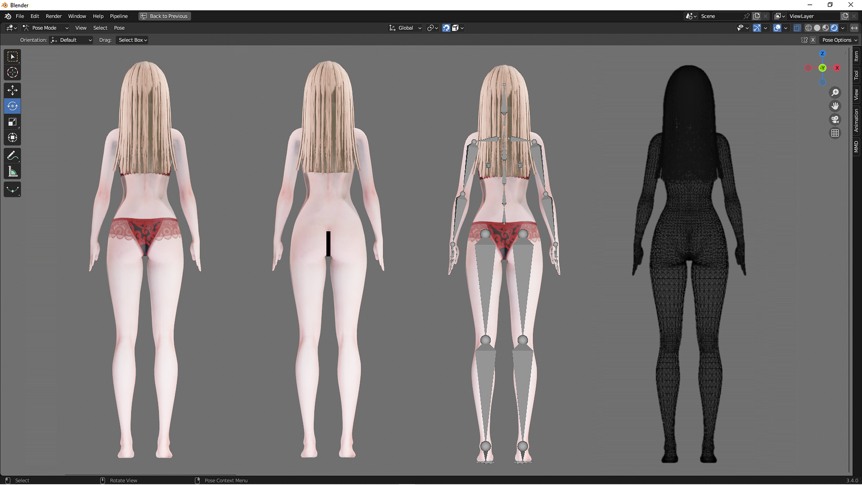The image size is (862, 485).
Task: Pick the Rotate tool
Action: point(13,106)
